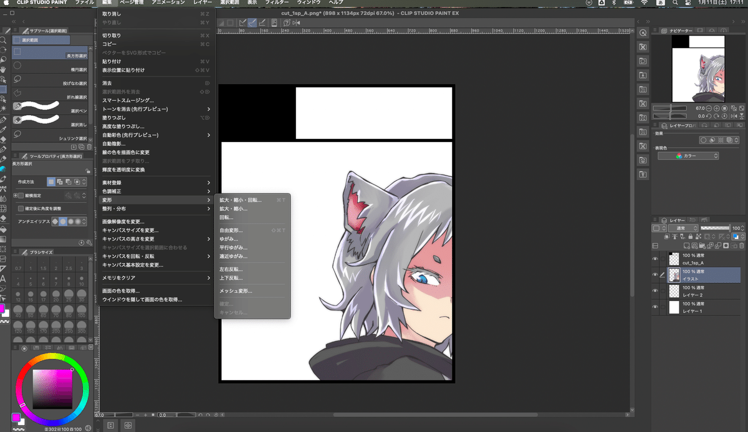Image resolution: width=748 pixels, height=432 pixels.
Task: Click the navigator zoom-in plus icon
Action: (x=717, y=108)
